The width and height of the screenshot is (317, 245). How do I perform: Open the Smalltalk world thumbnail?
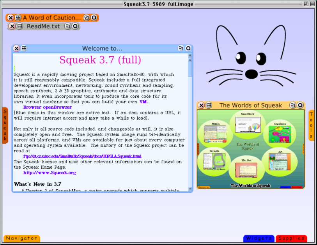[x=248, y=125]
